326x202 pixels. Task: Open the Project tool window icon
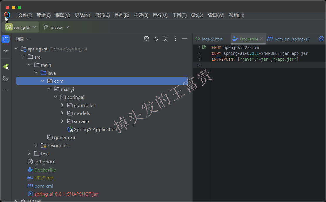pyautogui.click(x=6, y=39)
